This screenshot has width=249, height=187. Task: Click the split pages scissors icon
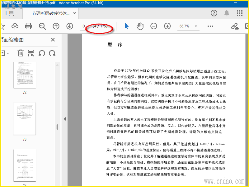[x=31, y=53]
